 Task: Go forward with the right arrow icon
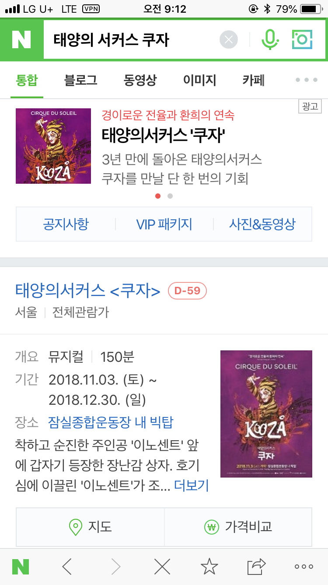coord(115,567)
